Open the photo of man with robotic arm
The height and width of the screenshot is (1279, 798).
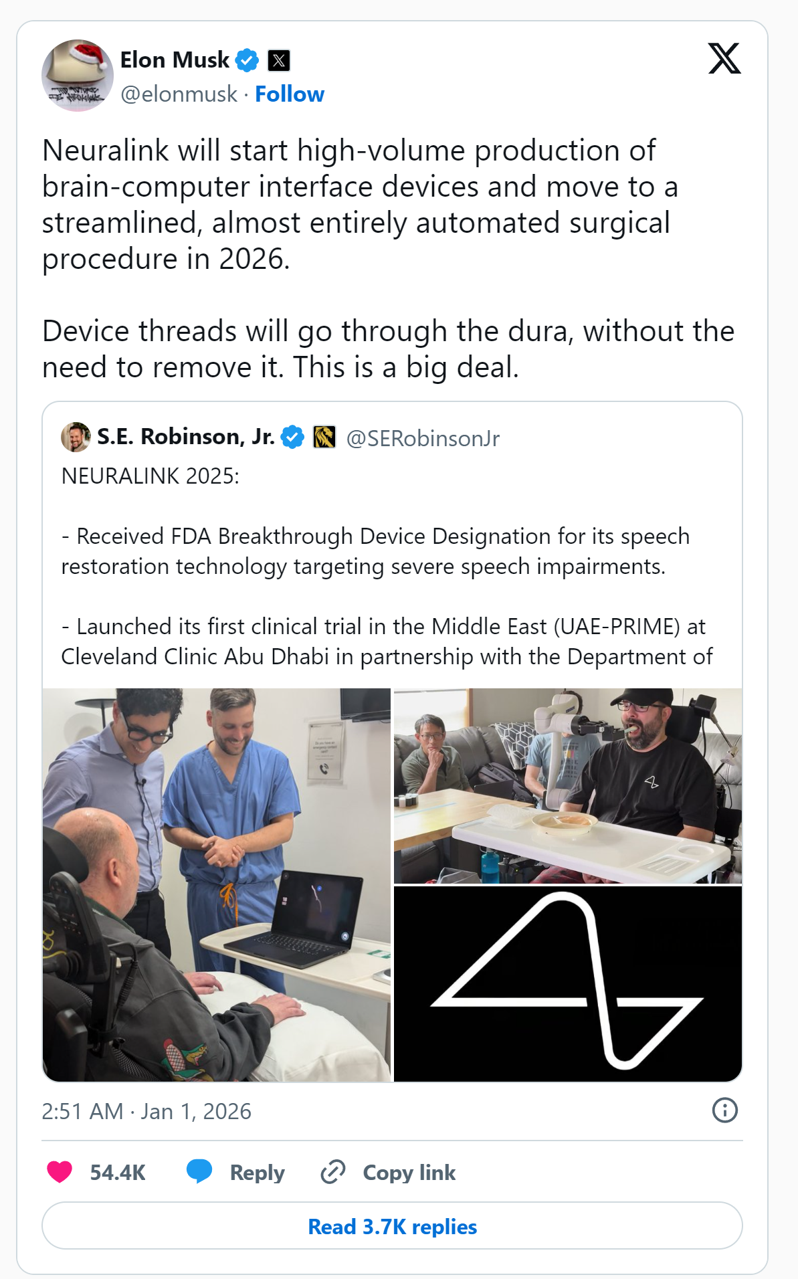[x=567, y=786]
